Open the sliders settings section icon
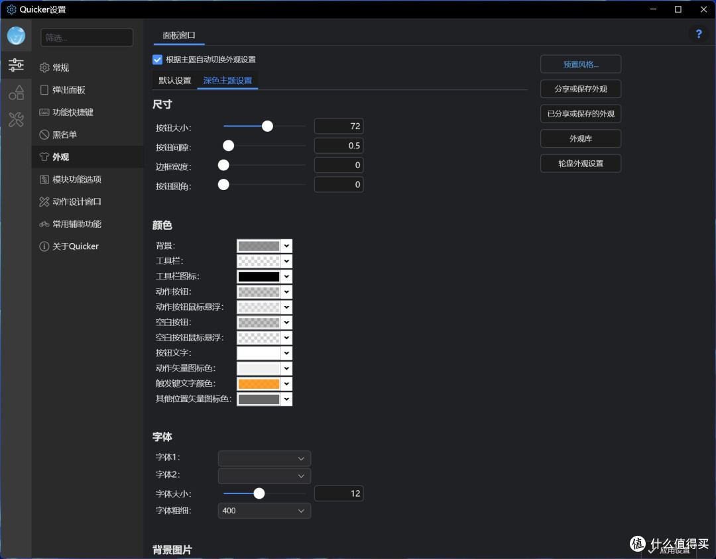 click(x=16, y=65)
